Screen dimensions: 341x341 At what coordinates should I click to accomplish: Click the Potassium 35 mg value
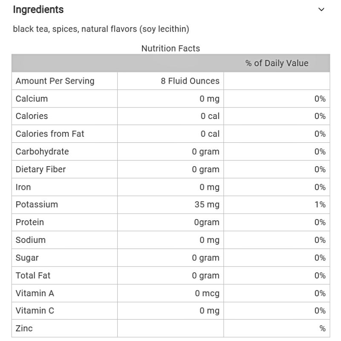coord(207,205)
